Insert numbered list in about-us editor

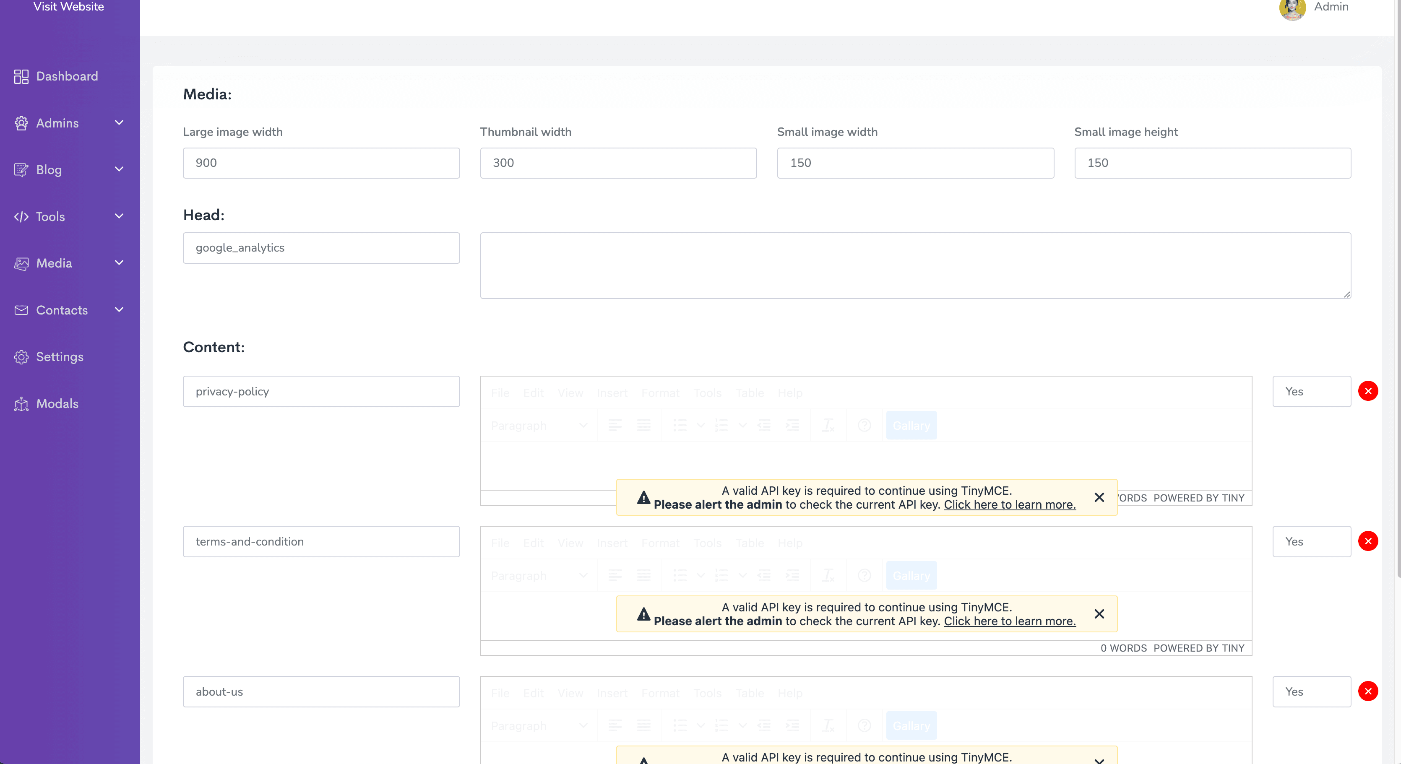[x=722, y=725]
